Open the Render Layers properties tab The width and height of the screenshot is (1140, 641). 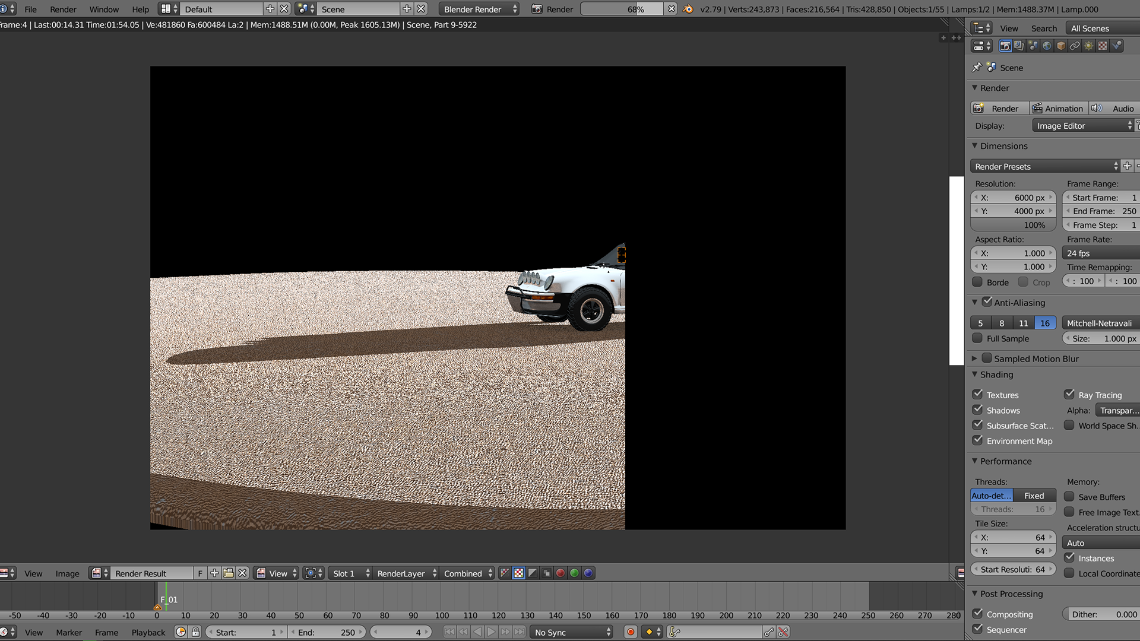[1019, 46]
